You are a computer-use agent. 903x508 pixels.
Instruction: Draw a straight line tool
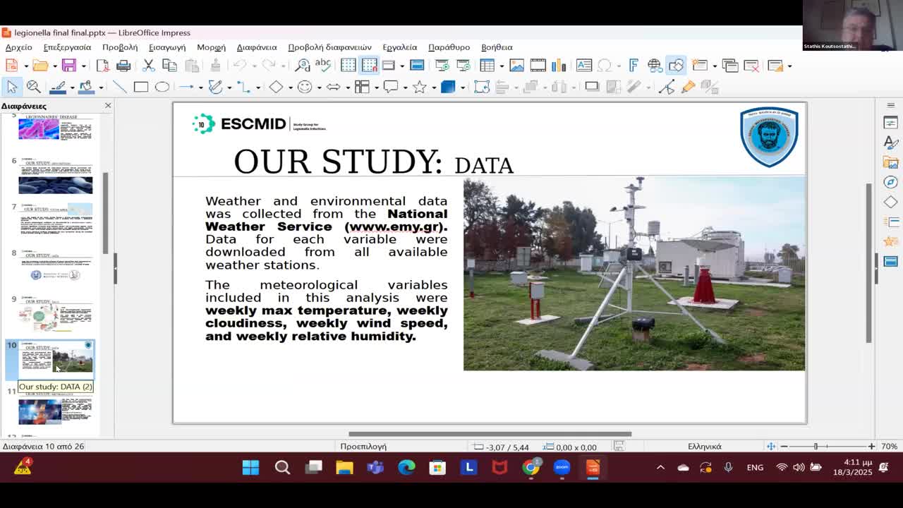(x=120, y=87)
